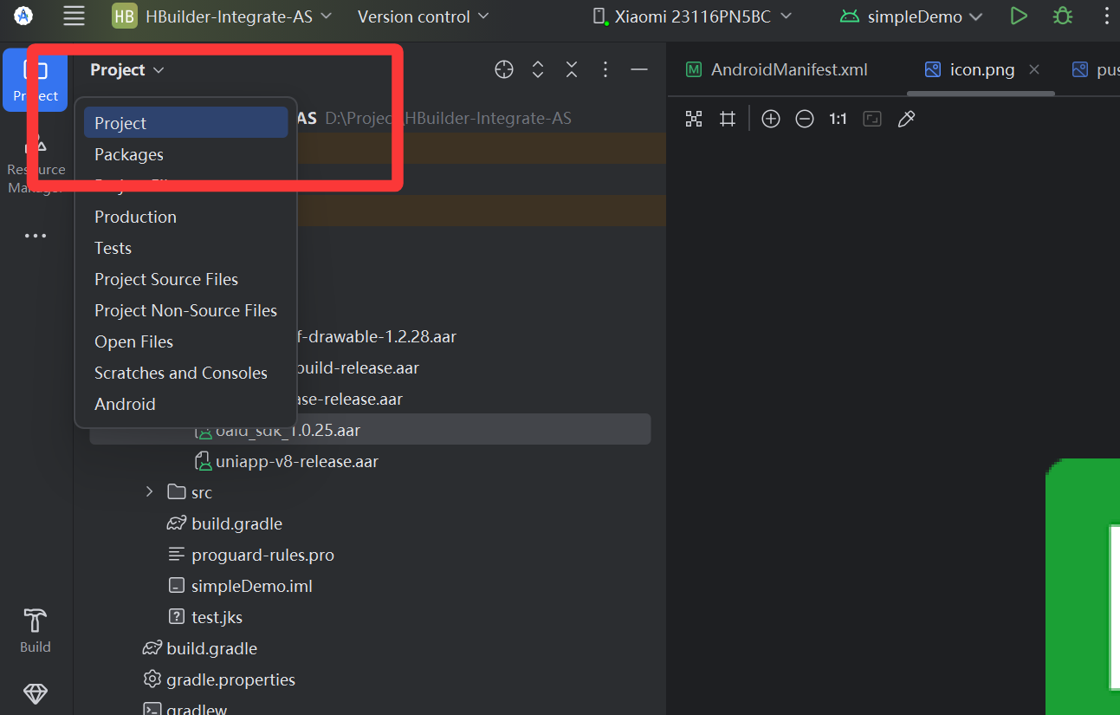Viewport: 1120px width, 715px height.
Task: Open the simpleDemo run configuration dropdown
Action: (x=911, y=16)
